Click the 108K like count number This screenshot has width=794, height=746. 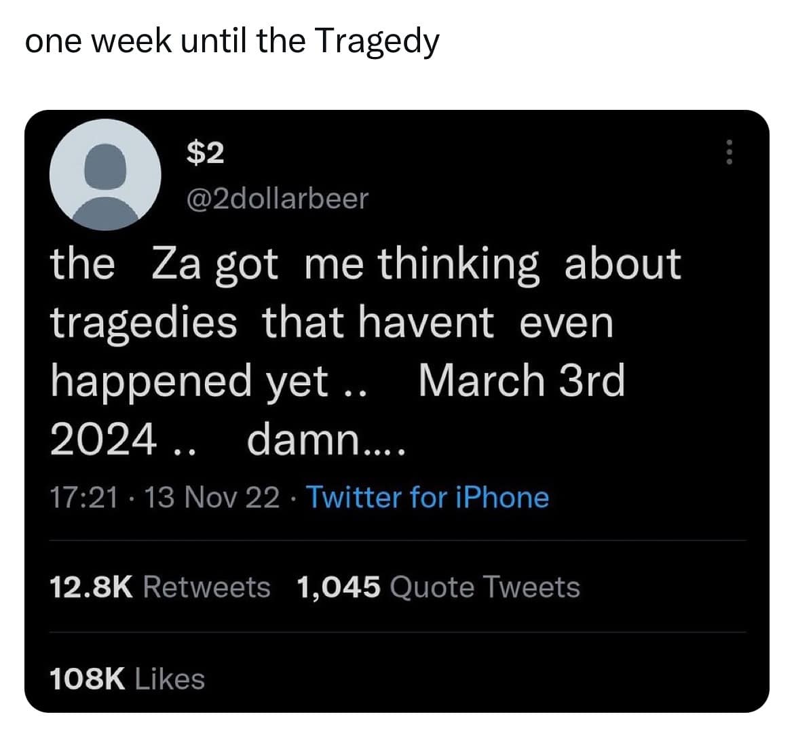click(x=87, y=678)
